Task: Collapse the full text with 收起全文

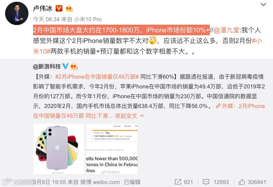Action: (x=126, y=116)
